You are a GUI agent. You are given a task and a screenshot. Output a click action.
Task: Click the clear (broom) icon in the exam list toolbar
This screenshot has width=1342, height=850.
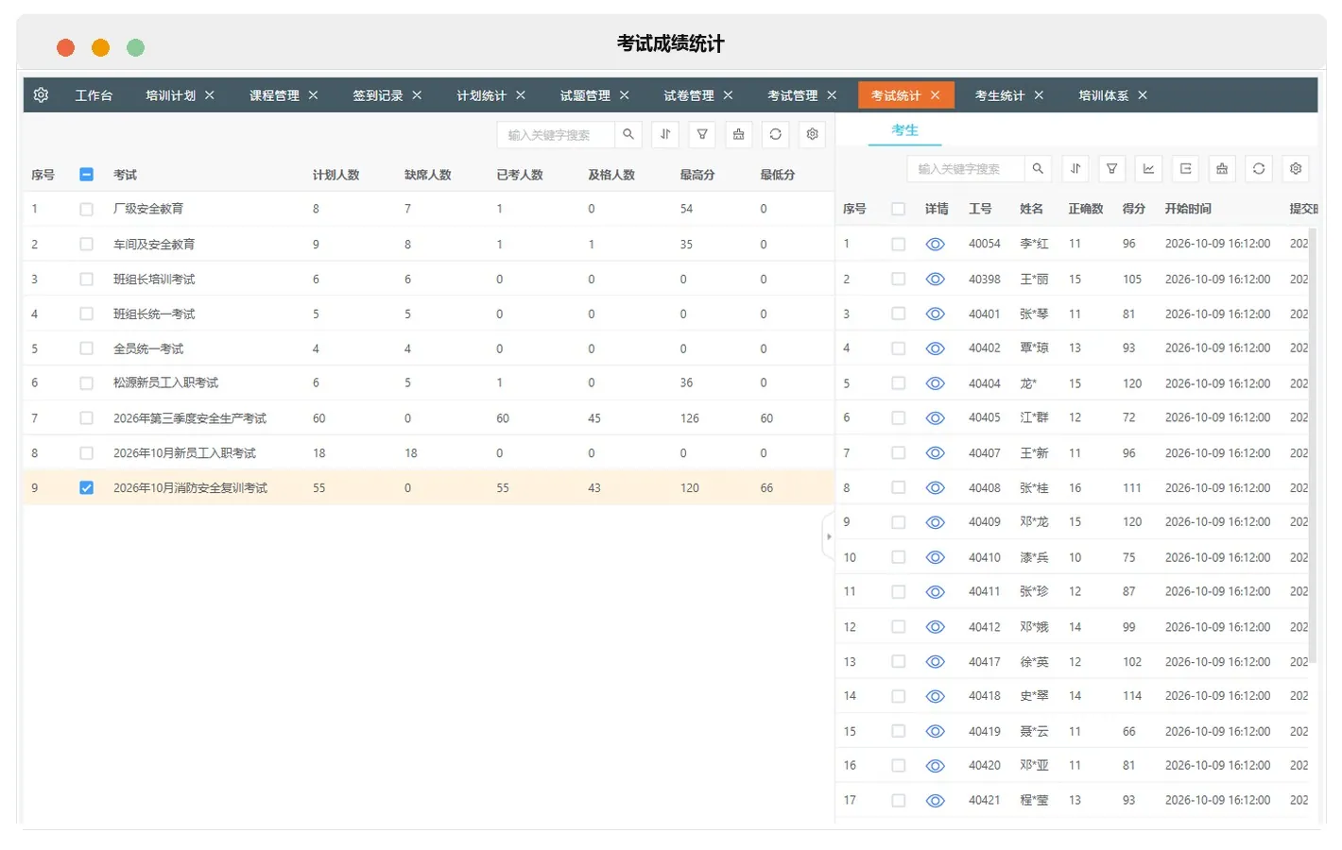[x=739, y=134]
